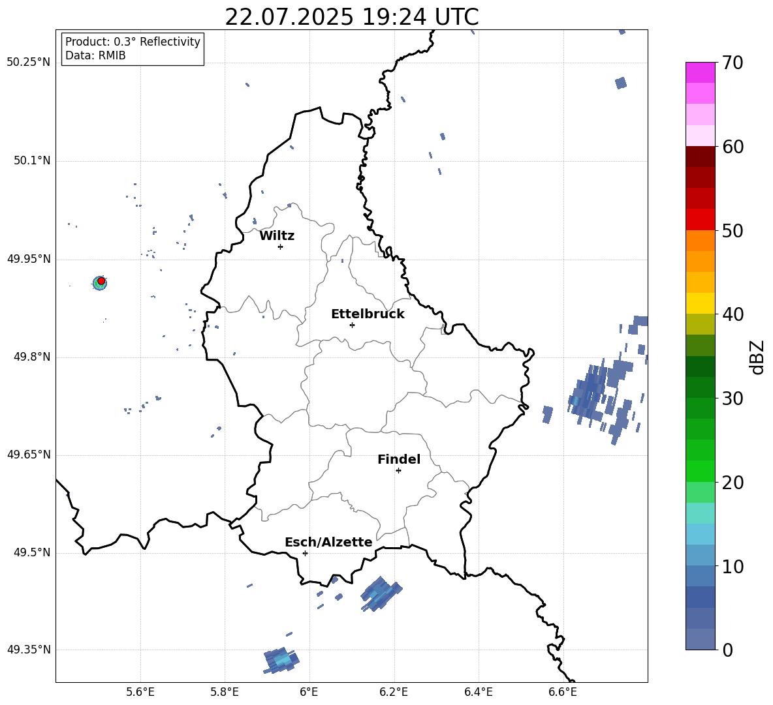Viewport: 773px width, 705px height.
Task: Click the "Product: 0.3° Reflectivity" text
Action: pos(133,42)
